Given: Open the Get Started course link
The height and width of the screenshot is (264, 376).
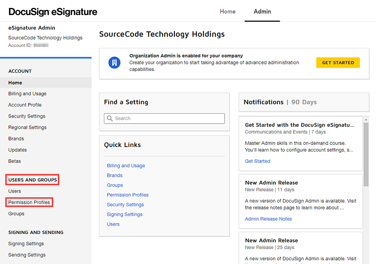Looking at the screenshot, I should pos(258,161).
